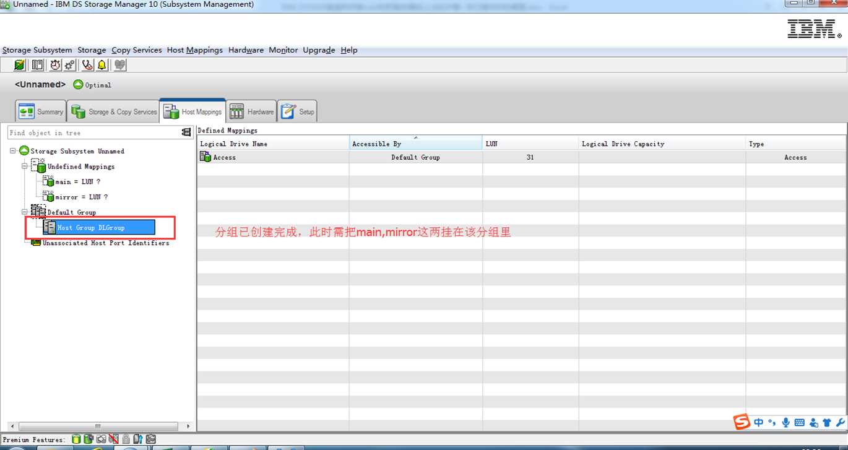Open the Storage menu
Screen dimensions: 848x450
point(92,50)
